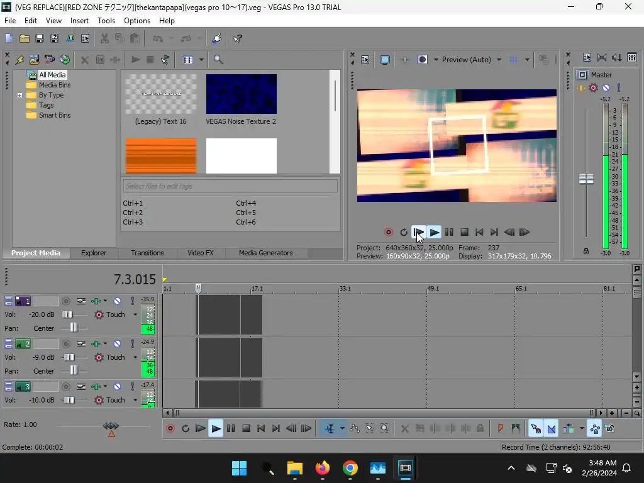Toggle preview on external monitor icon

click(x=385, y=60)
